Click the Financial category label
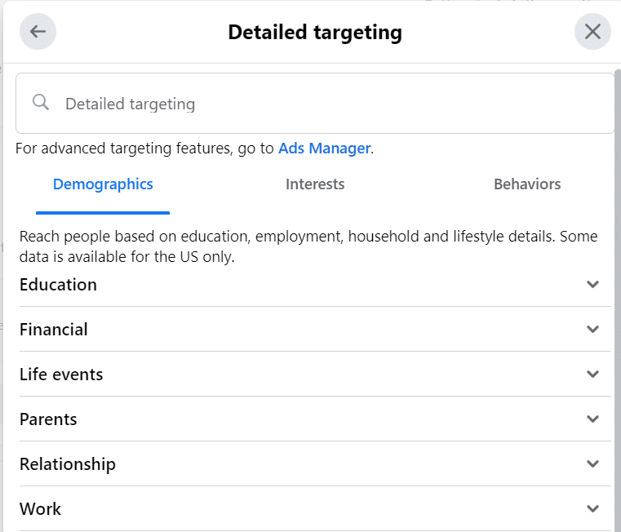Viewport: 621px width, 532px height. pyautogui.click(x=54, y=330)
